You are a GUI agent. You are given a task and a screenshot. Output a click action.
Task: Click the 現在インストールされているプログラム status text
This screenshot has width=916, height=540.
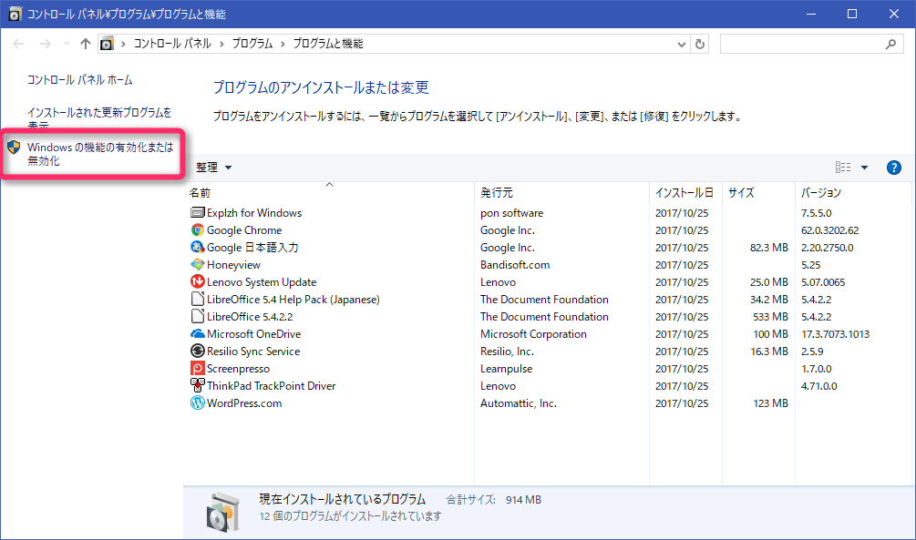343,499
